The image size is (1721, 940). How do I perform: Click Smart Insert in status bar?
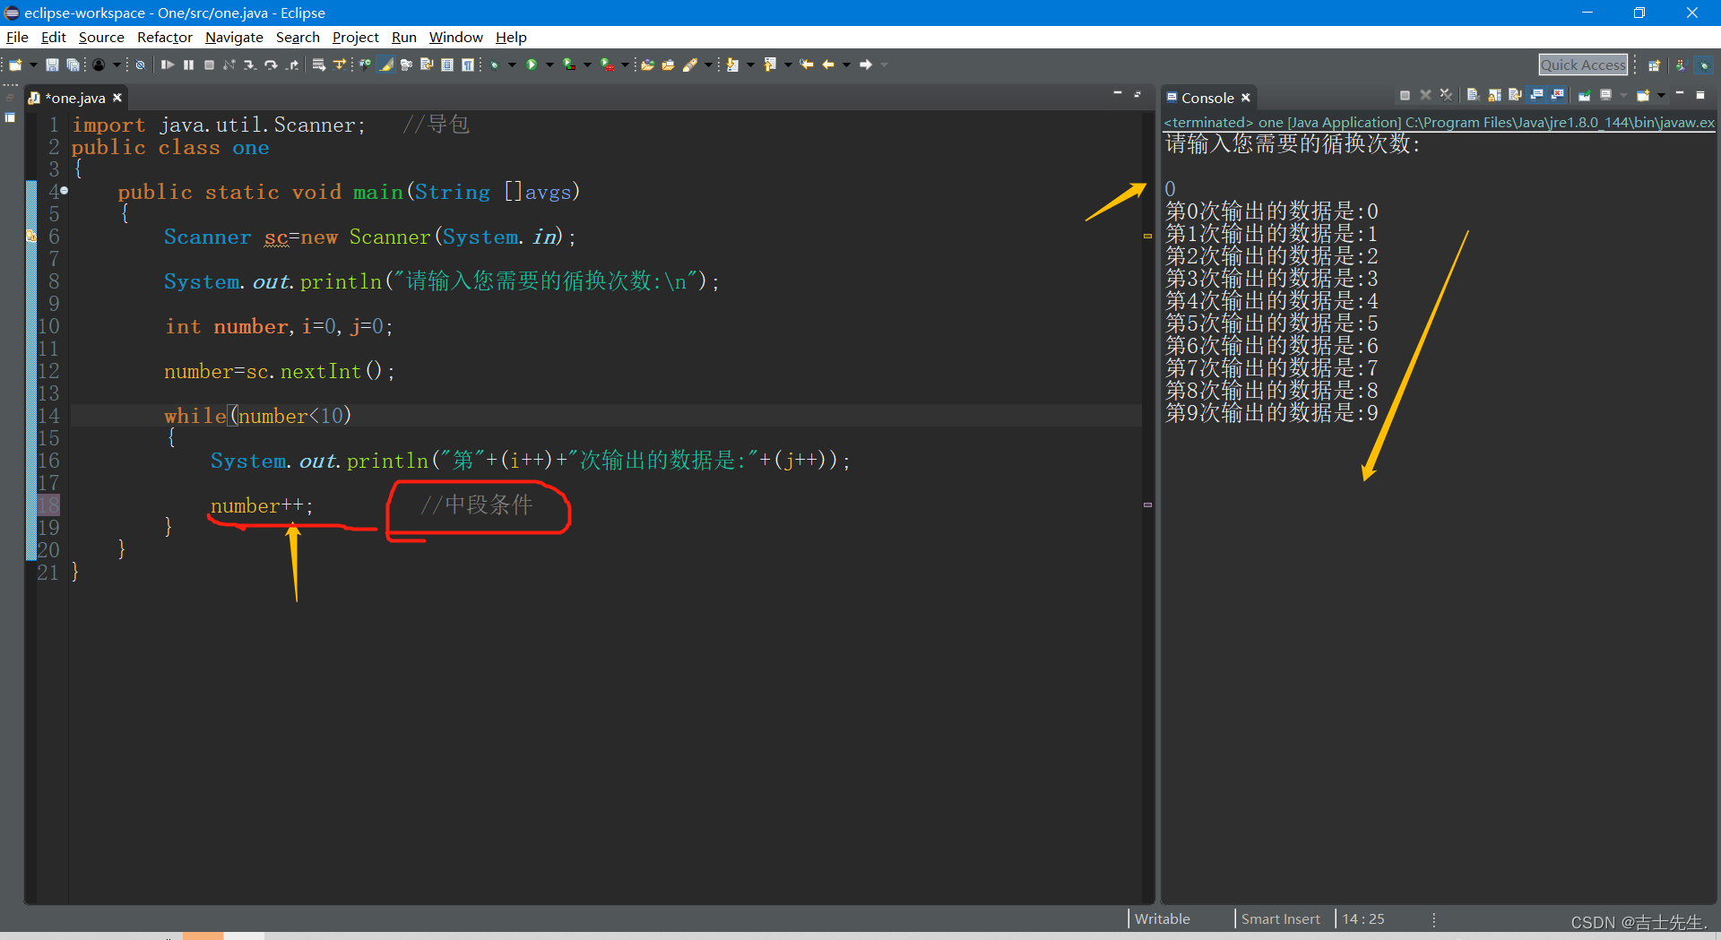point(1280,918)
